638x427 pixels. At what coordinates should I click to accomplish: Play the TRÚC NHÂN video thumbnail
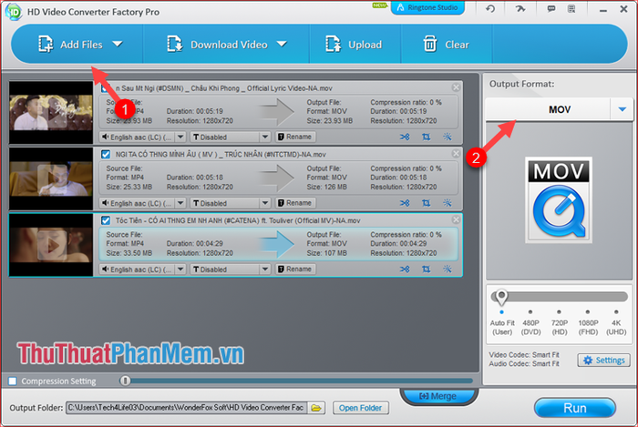[51, 178]
